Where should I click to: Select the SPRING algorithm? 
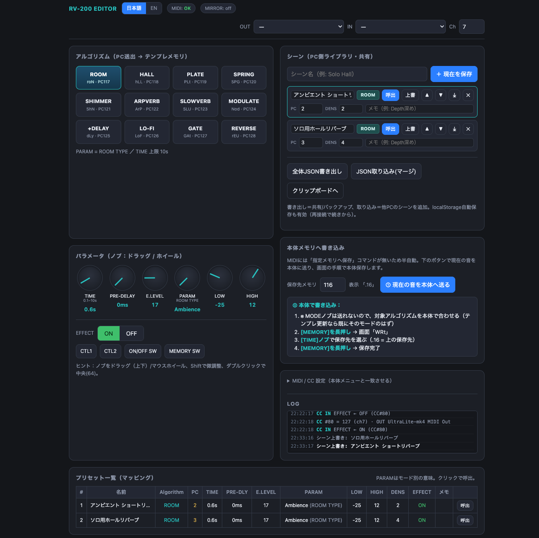click(244, 78)
